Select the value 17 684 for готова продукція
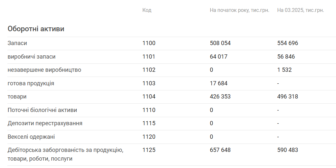The height and width of the screenshot is (168, 336). click(218, 83)
